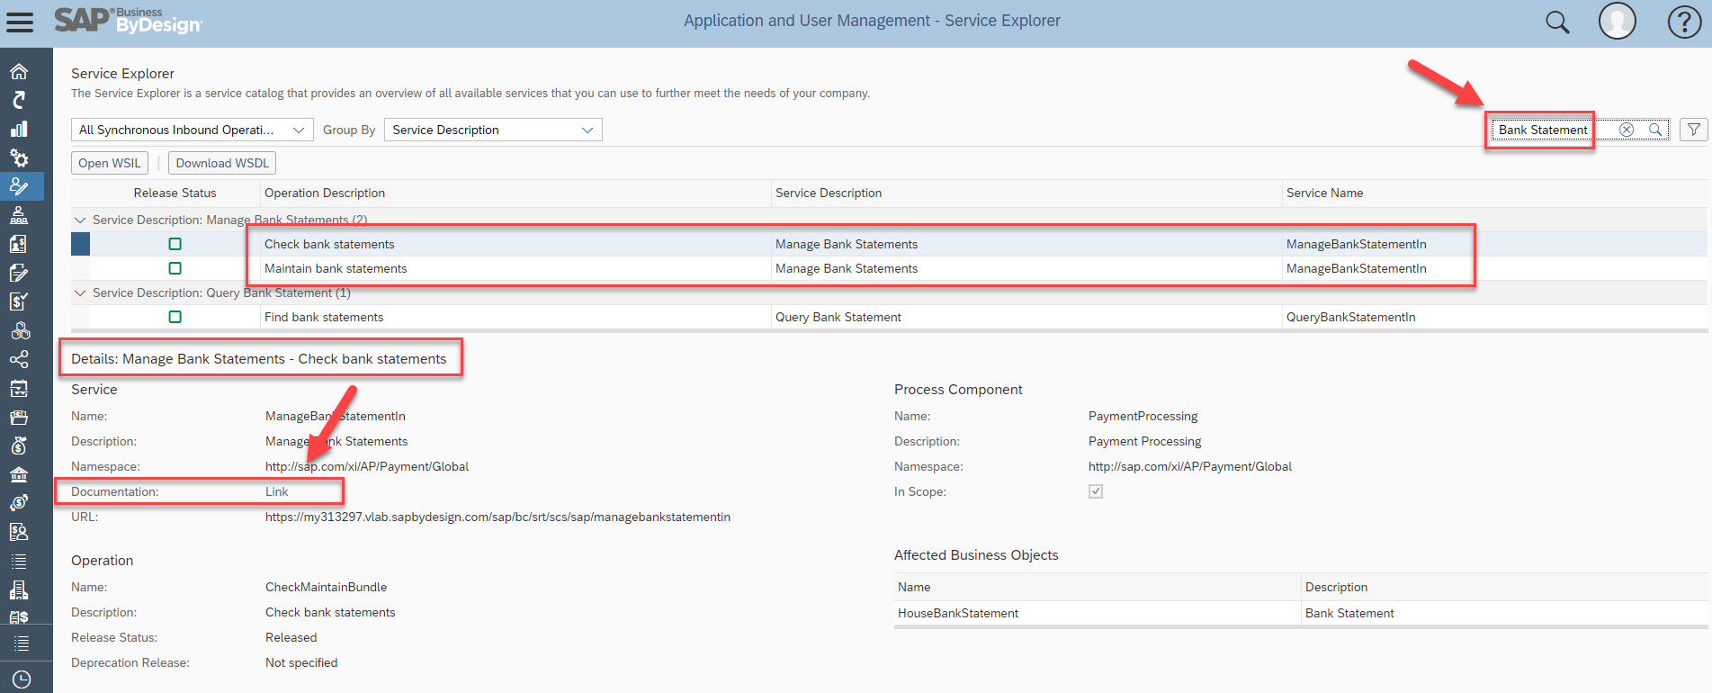Image resolution: width=1712 pixels, height=693 pixels.
Task: Open the contact card sidebar icon
Action: coord(19,244)
